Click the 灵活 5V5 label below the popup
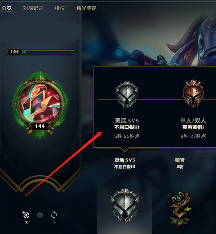This screenshot has height=234, width=216. (125, 160)
